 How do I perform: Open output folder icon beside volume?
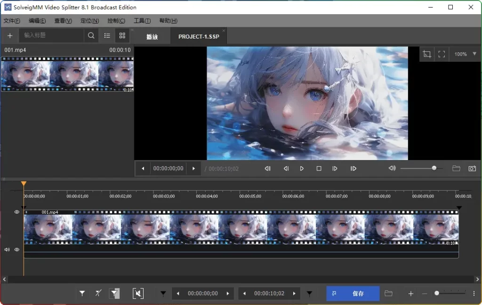[x=456, y=168]
